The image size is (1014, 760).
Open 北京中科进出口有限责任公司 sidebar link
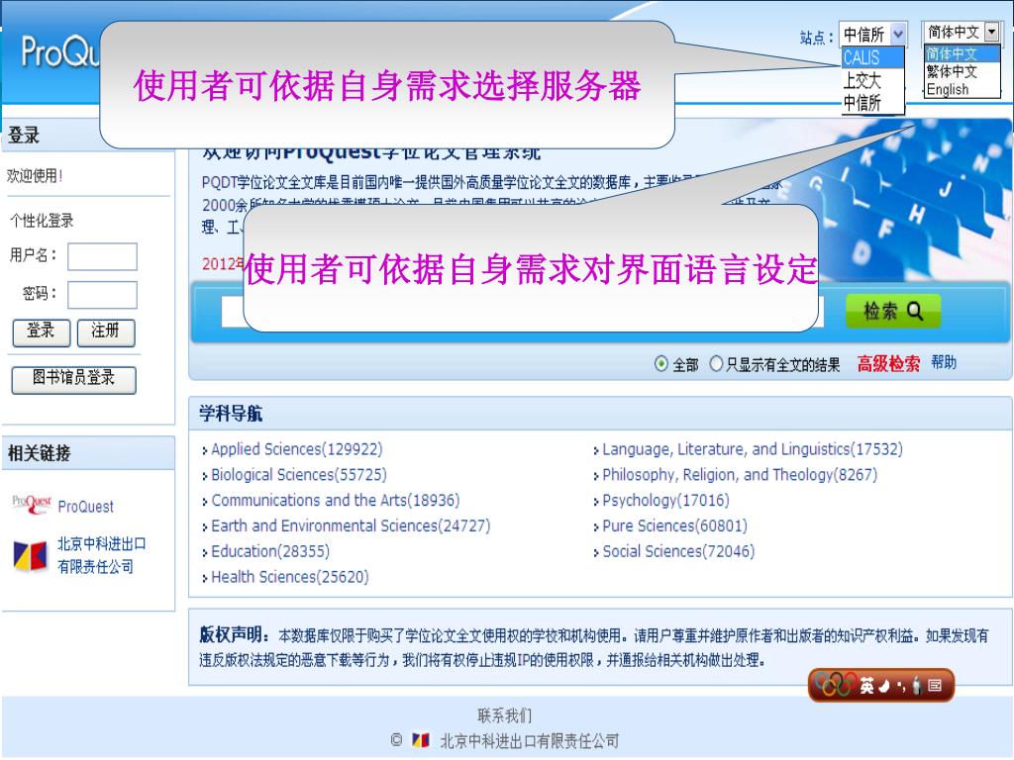click(x=102, y=555)
